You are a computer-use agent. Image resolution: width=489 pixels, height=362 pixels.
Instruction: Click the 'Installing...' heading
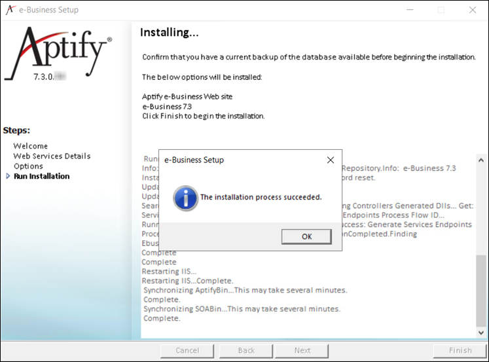pos(170,33)
